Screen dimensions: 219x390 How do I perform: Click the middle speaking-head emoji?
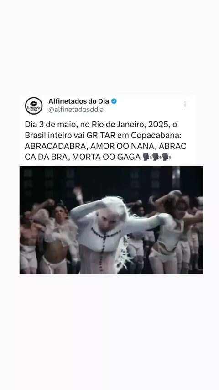(157, 157)
